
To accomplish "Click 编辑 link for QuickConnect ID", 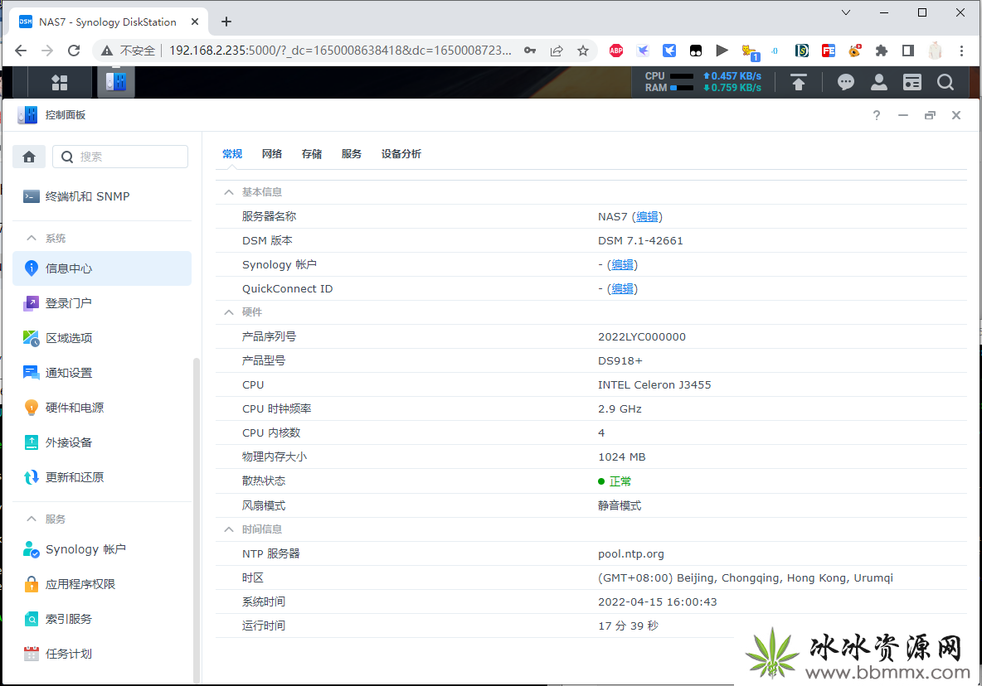I will [622, 289].
